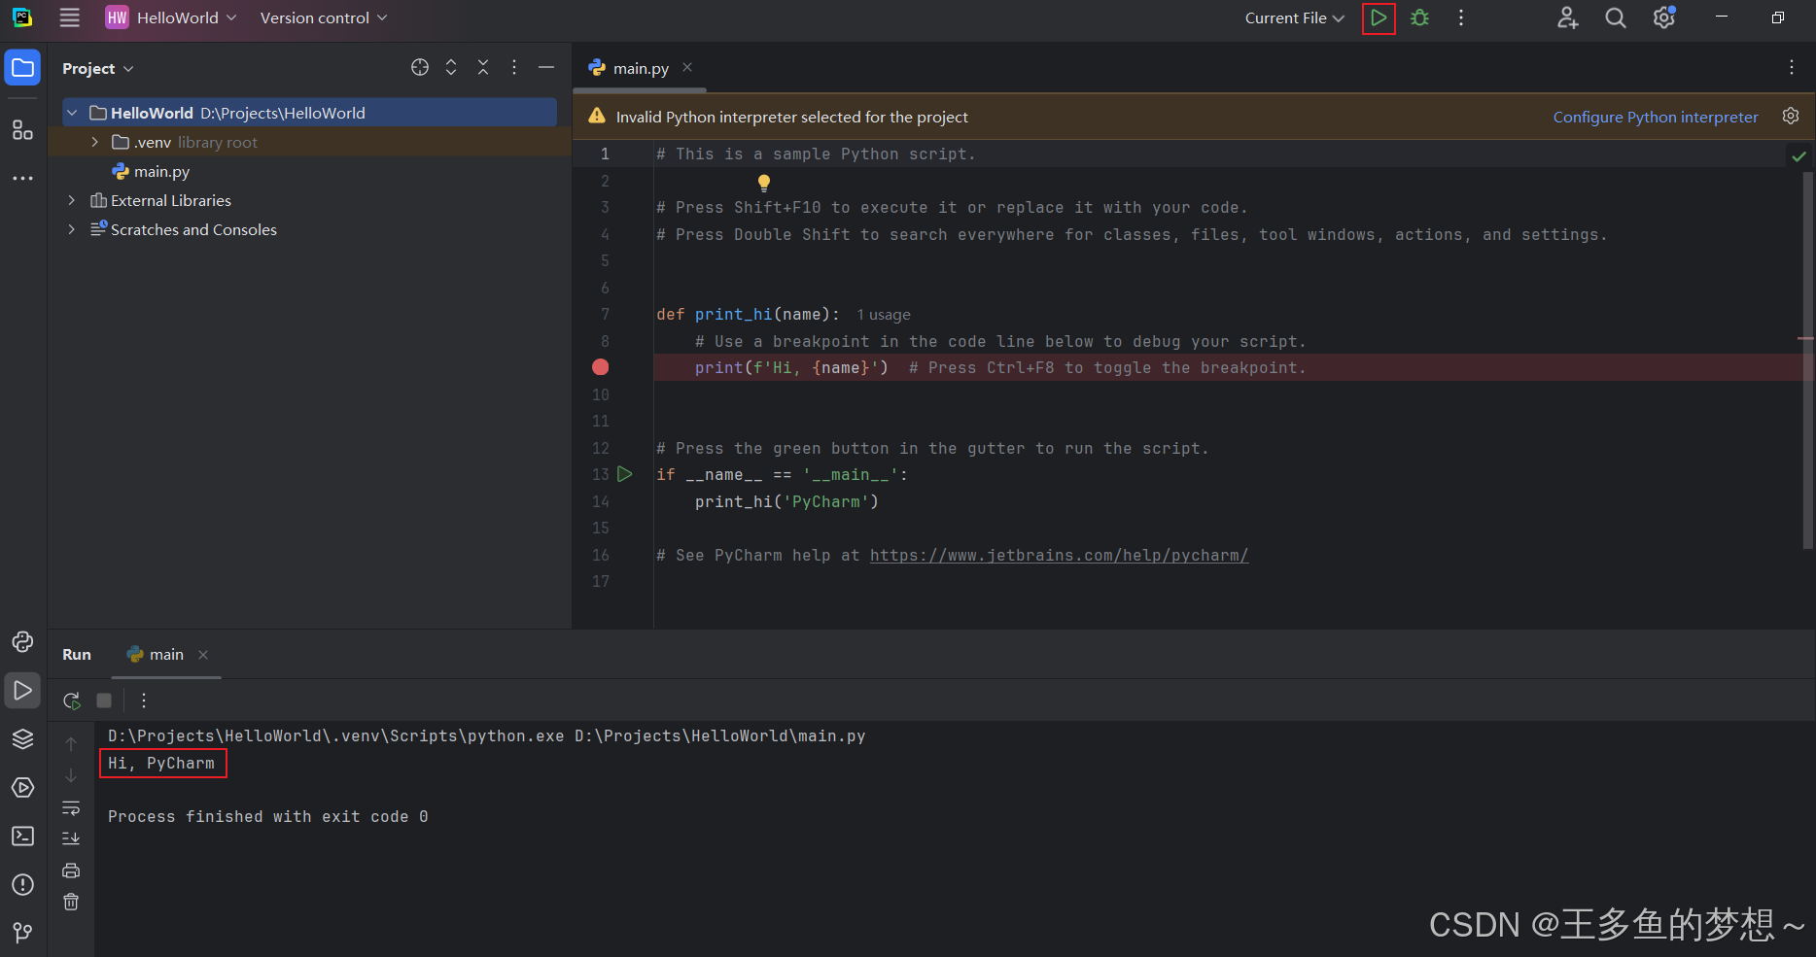Open the Git version control tool window
Image resolution: width=1816 pixels, height=957 pixels.
pyautogui.click(x=22, y=934)
